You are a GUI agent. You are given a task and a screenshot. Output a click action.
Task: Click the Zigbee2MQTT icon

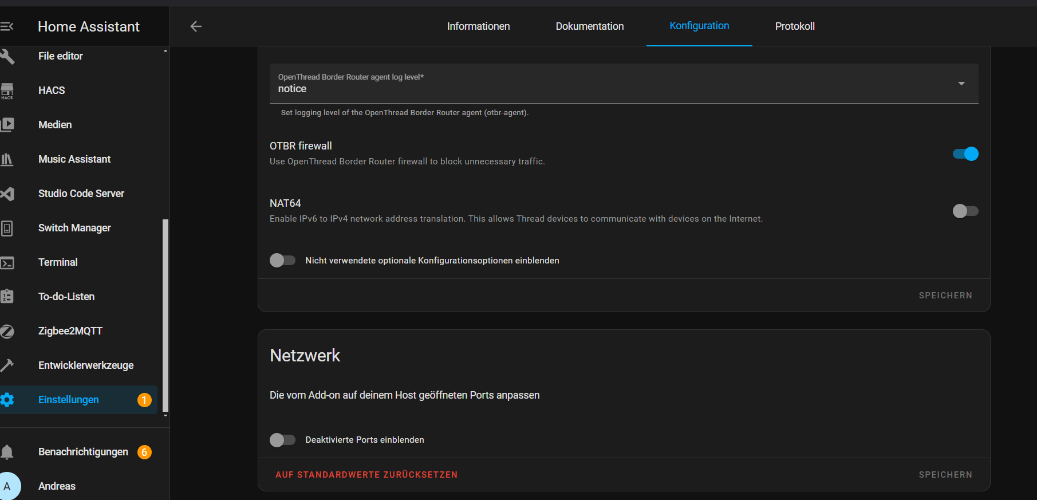pos(7,331)
